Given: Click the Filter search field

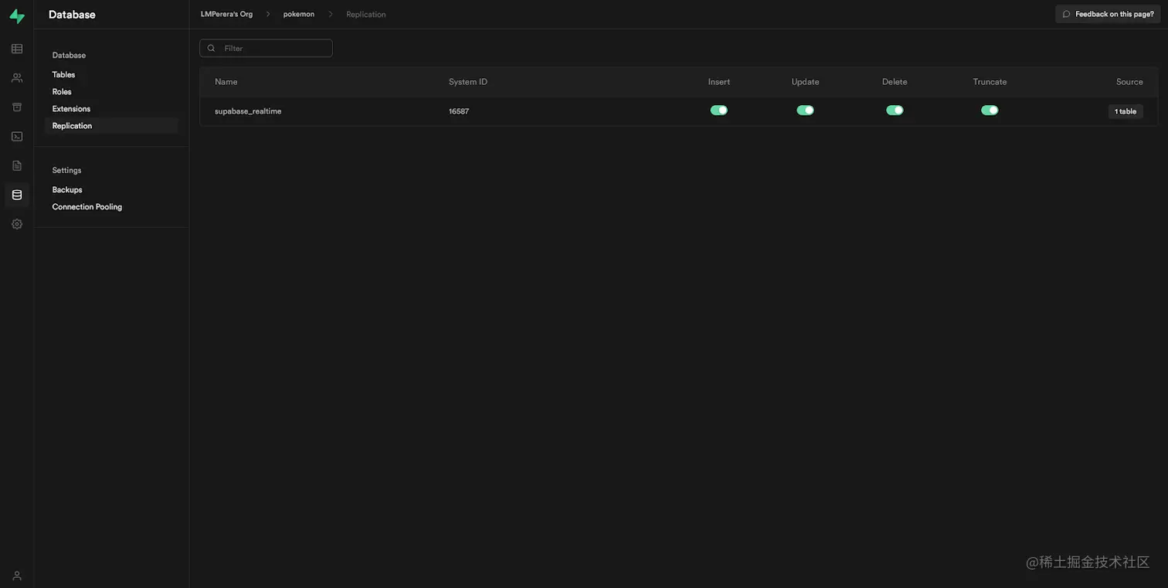Looking at the screenshot, I should (x=266, y=46).
